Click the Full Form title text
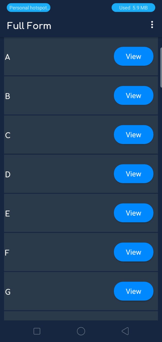Viewport: 162px width, 342px height. coord(29,26)
